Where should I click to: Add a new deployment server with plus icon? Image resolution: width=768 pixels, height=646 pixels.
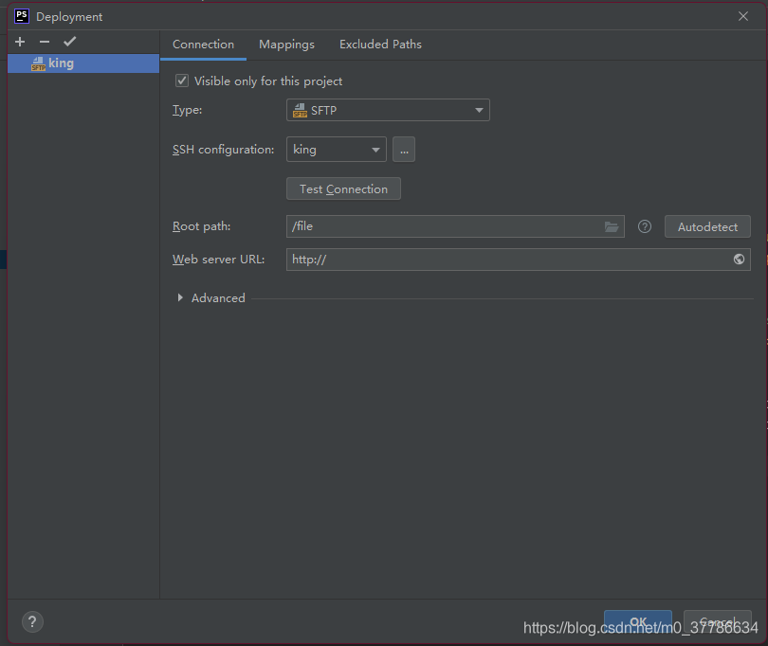tap(20, 42)
